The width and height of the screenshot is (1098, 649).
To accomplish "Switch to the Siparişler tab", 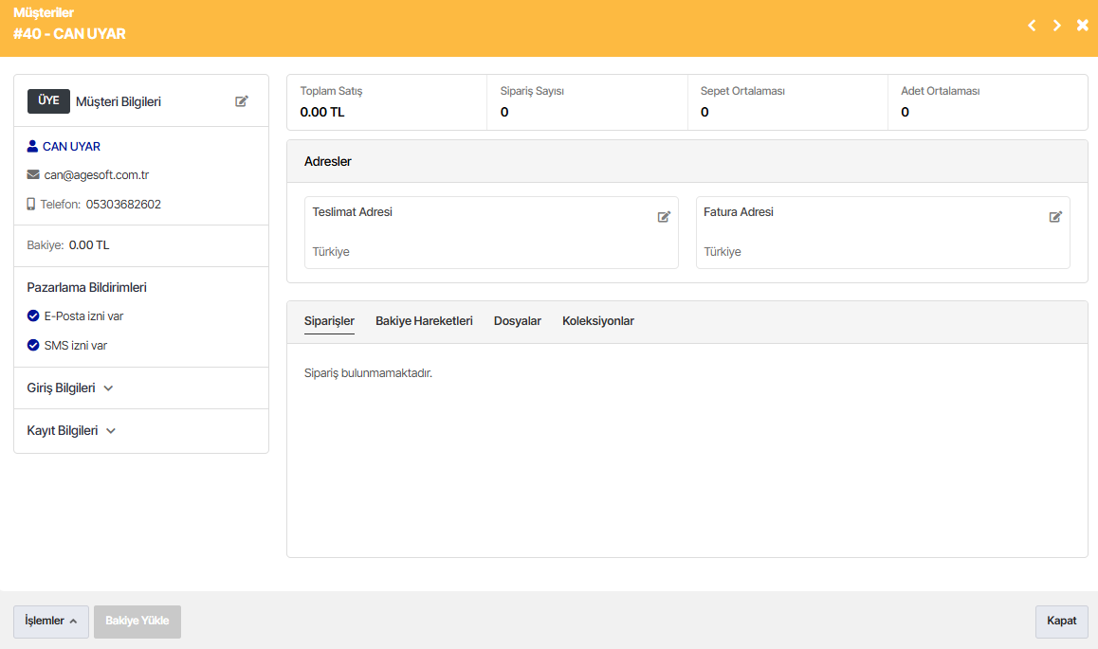I will [x=329, y=321].
